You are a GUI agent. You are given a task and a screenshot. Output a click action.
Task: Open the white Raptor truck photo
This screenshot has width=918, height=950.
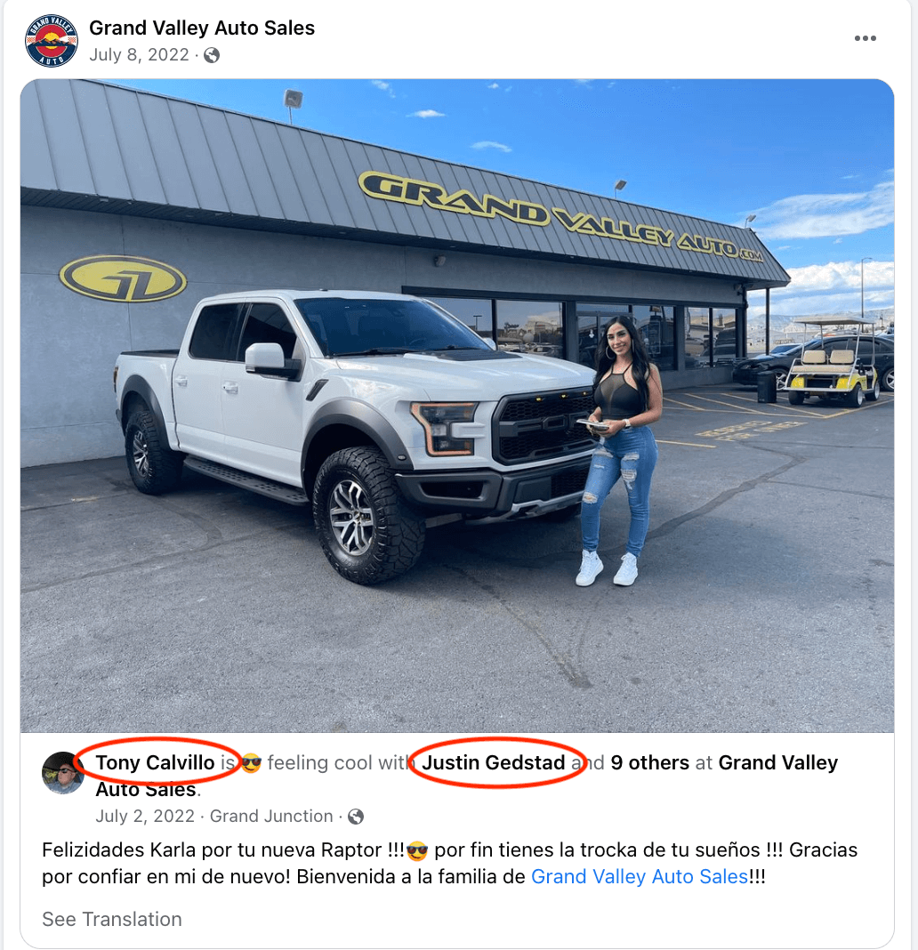pyautogui.click(x=457, y=406)
